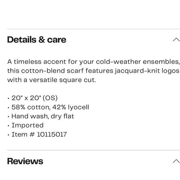Click the Imported bullet item
The width and height of the screenshot is (180, 180).
[x=28, y=125]
